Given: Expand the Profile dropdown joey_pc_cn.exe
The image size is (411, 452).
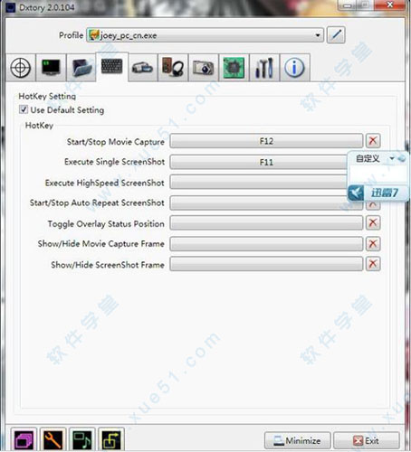Looking at the screenshot, I should click(x=205, y=35).
